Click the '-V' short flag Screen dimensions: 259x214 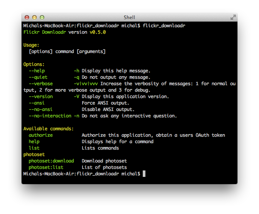pos(76,97)
